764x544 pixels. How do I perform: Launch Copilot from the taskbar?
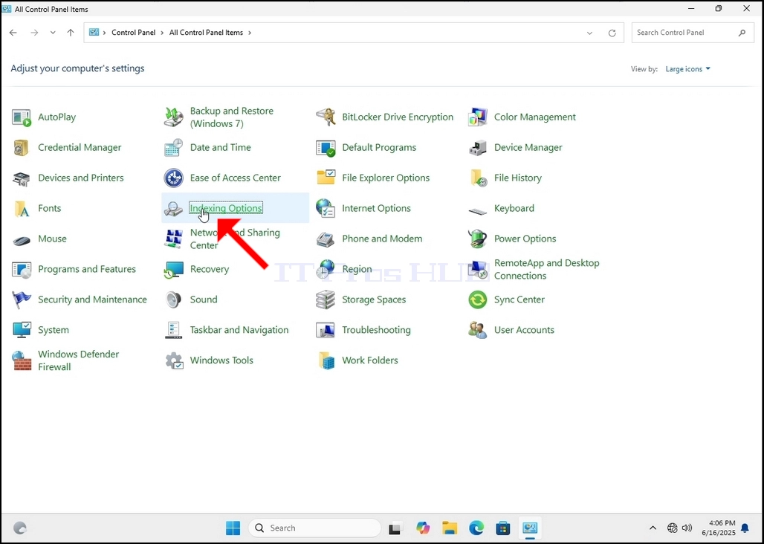pos(423,528)
